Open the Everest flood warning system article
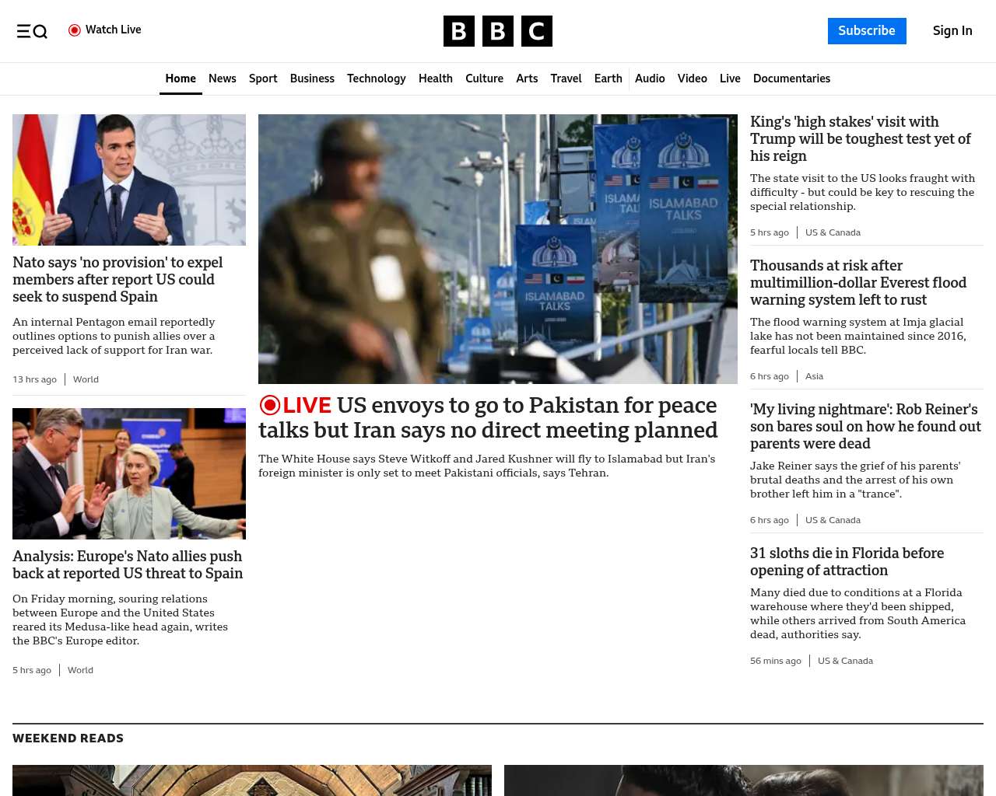The height and width of the screenshot is (796, 996). point(857,283)
